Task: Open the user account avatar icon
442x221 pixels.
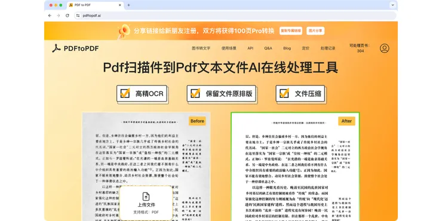Action: (x=384, y=48)
